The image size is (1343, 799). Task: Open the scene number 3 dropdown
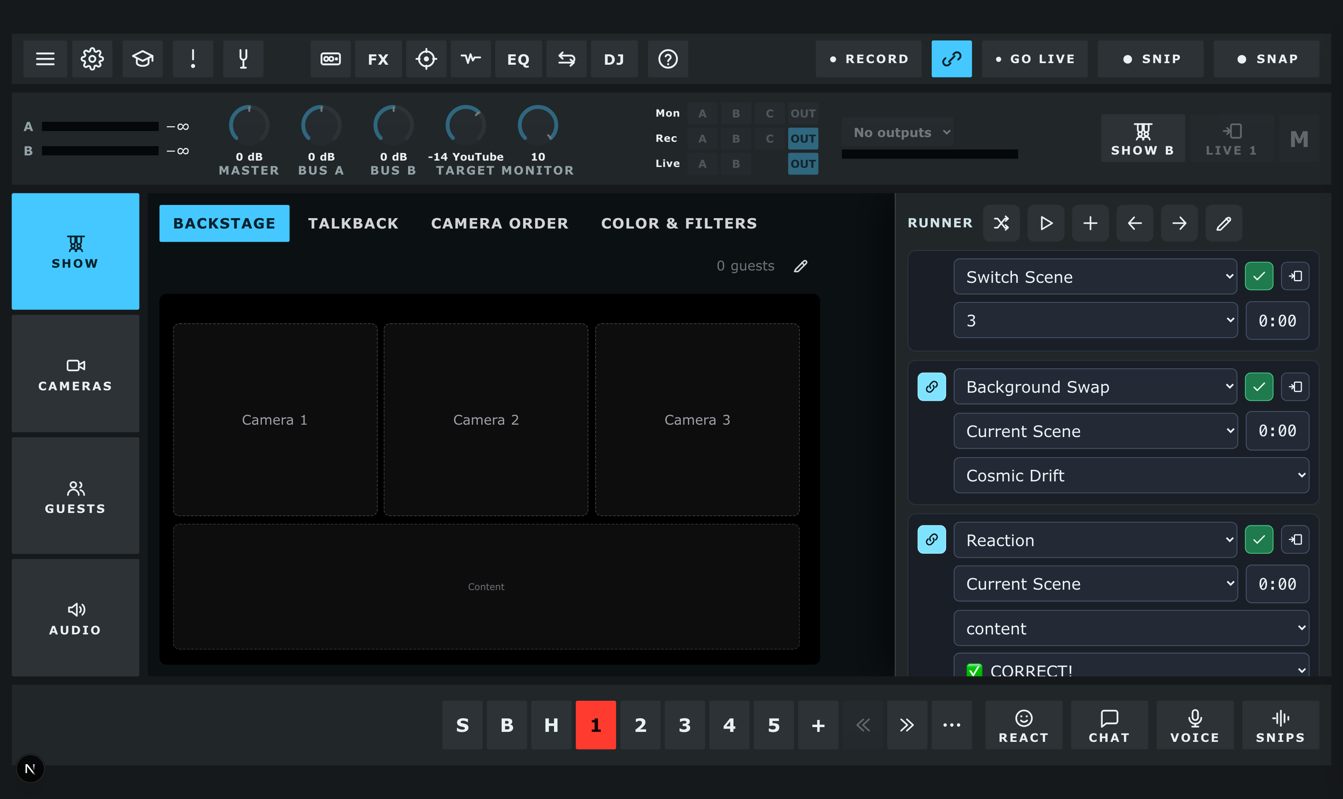[x=1095, y=320]
